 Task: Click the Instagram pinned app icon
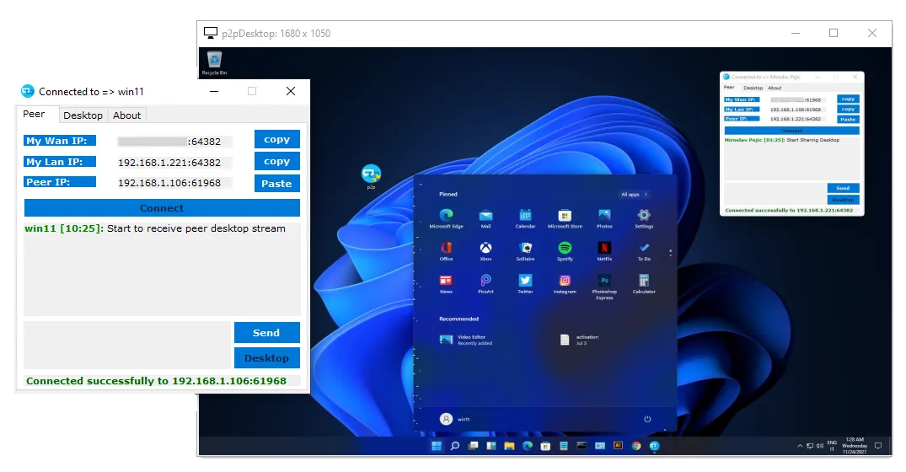coord(565,281)
